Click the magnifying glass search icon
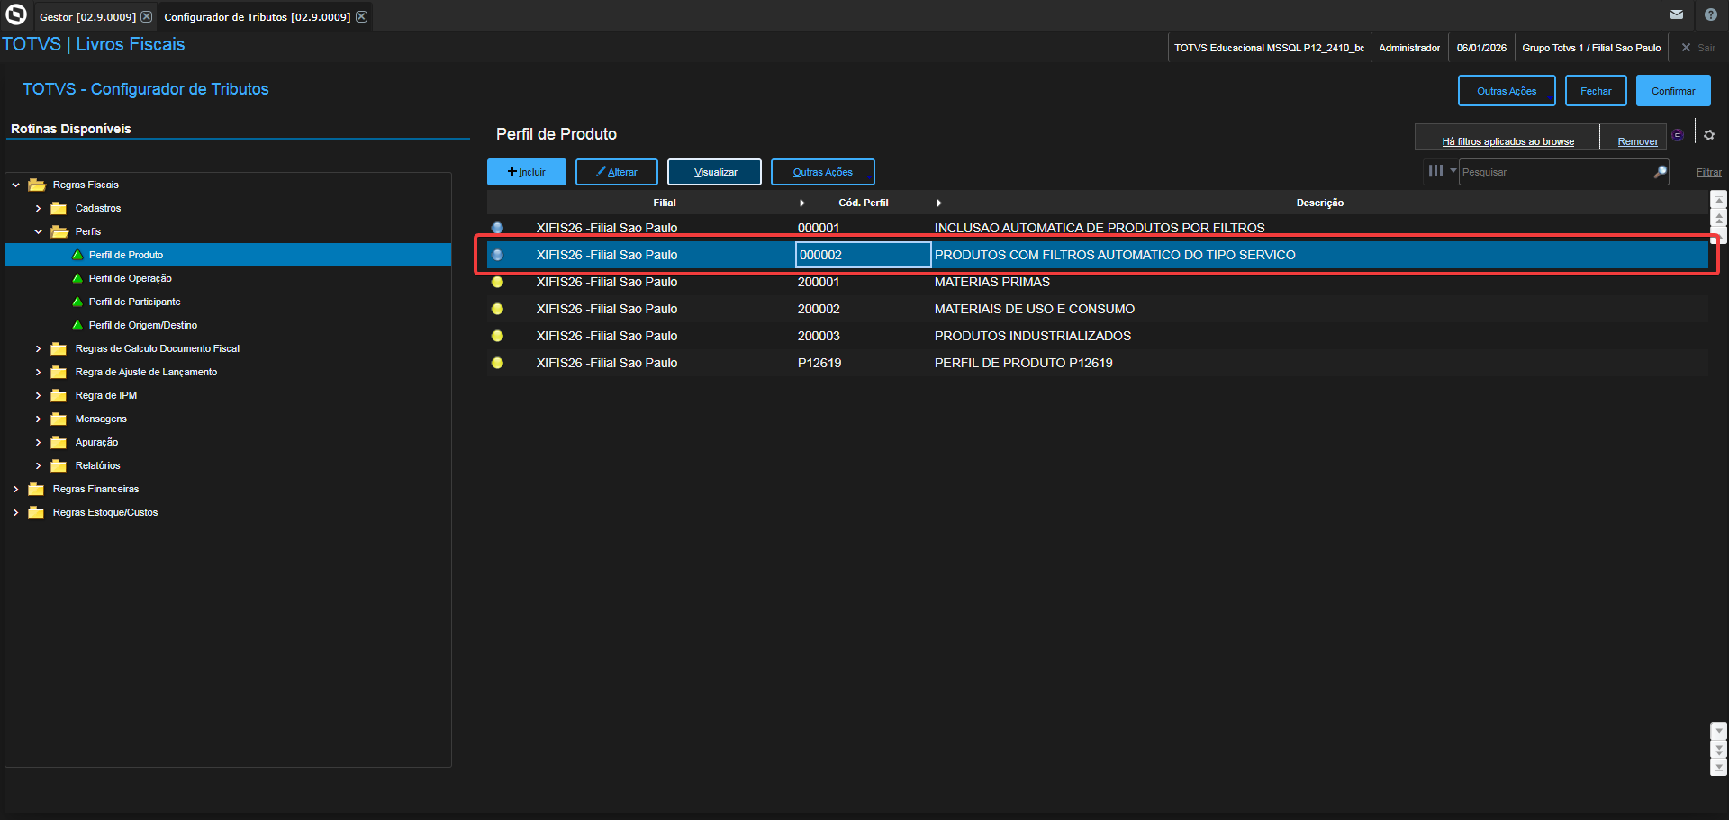1729x820 pixels. (x=1660, y=171)
